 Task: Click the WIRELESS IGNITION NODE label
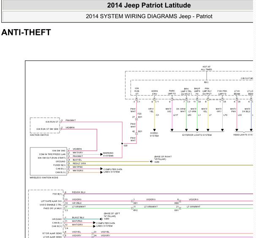click(x=44, y=178)
